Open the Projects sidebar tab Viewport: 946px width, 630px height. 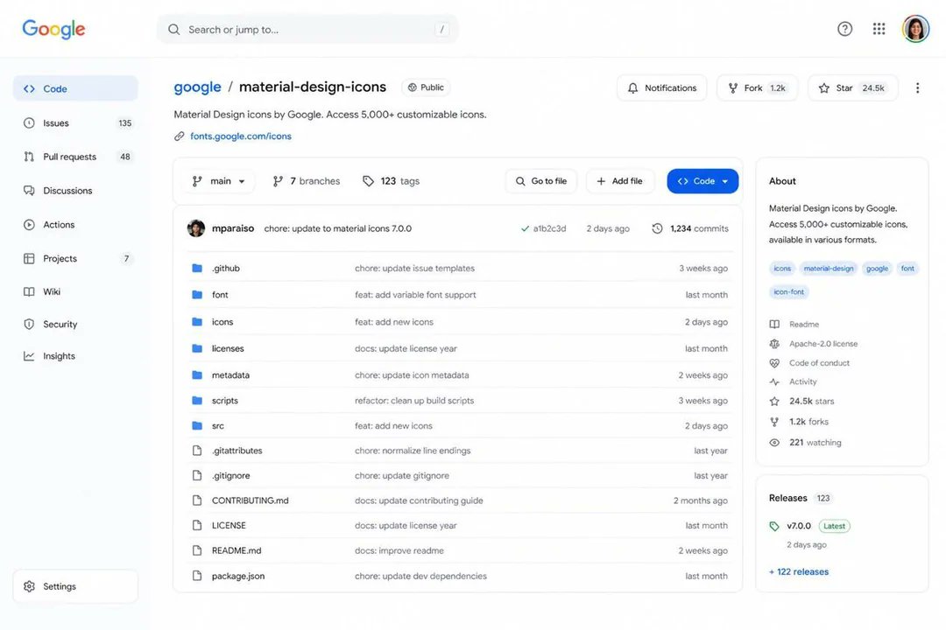(75, 258)
